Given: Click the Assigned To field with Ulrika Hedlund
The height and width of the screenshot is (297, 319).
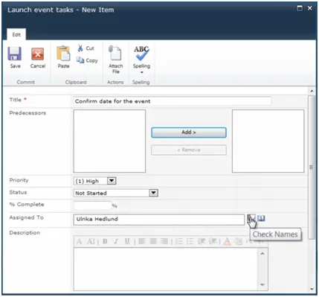Looking at the screenshot, I should point(159,220).
